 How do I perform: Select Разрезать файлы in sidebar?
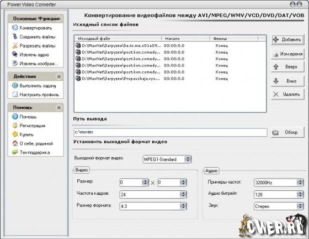(x=38, y=46)
